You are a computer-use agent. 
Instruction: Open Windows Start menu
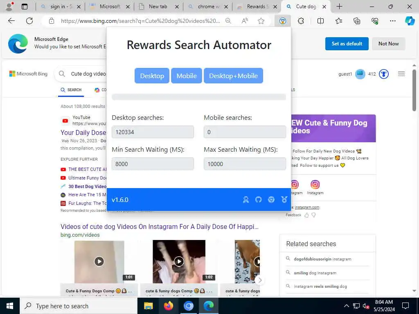pos(10,306)
